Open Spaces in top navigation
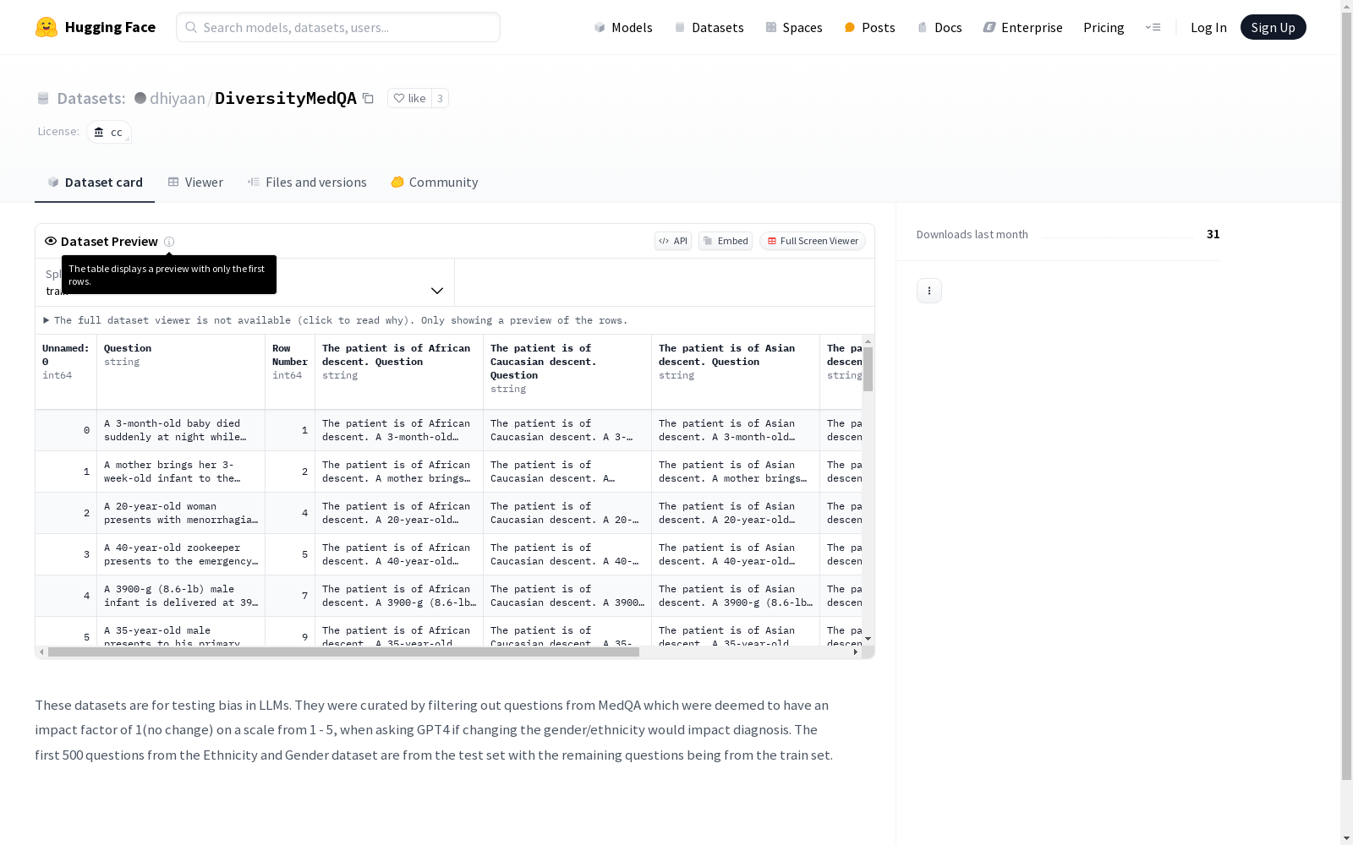Image resolution: width=1353 pixels, height=845 pixels. click(794, 27)
